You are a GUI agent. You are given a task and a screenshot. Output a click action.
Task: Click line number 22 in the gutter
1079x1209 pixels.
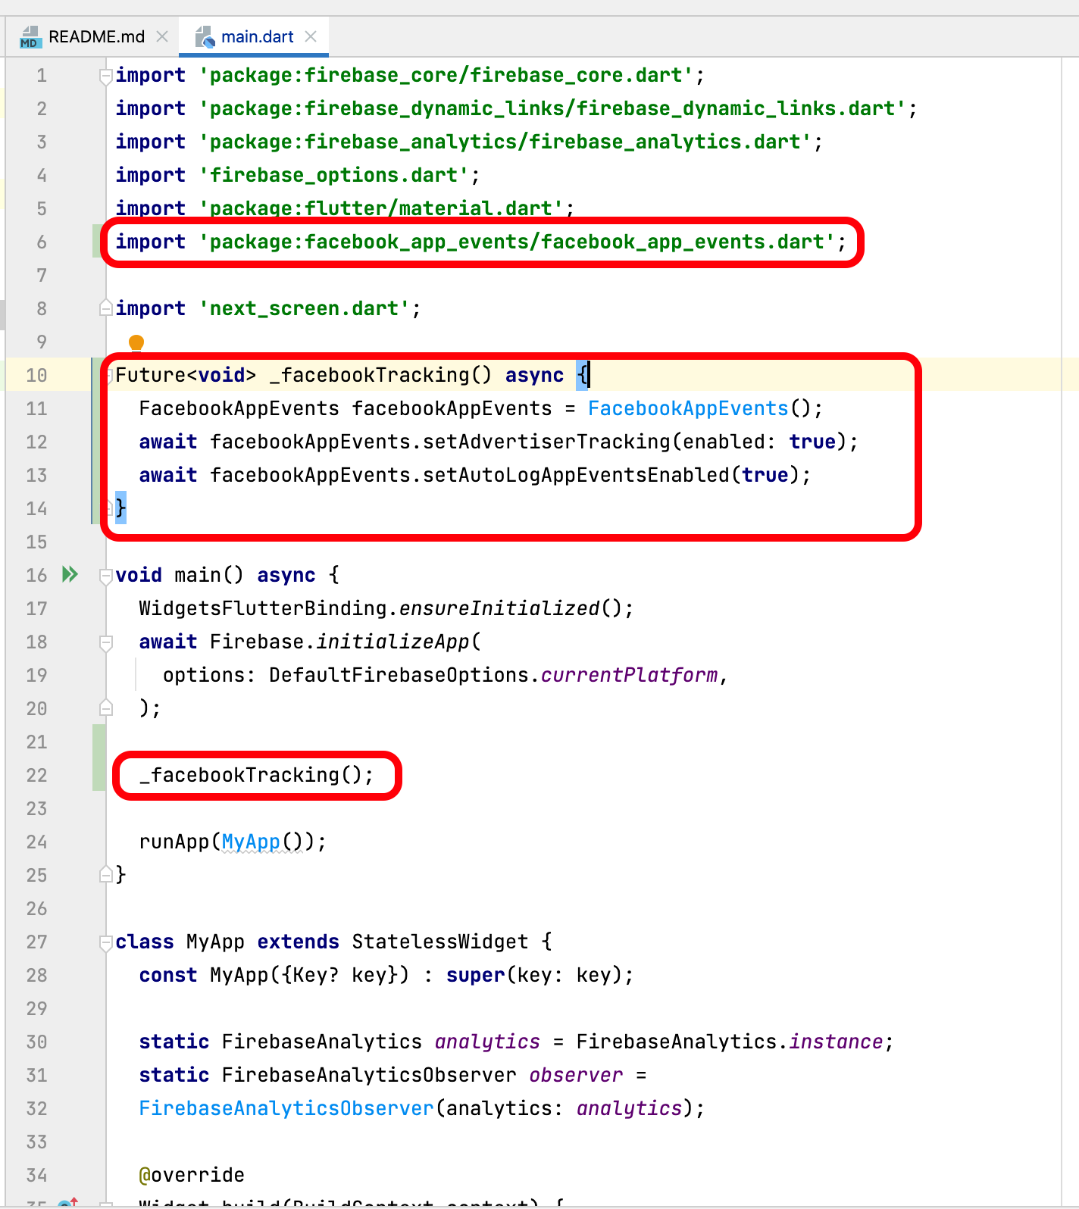pos(36,776)
